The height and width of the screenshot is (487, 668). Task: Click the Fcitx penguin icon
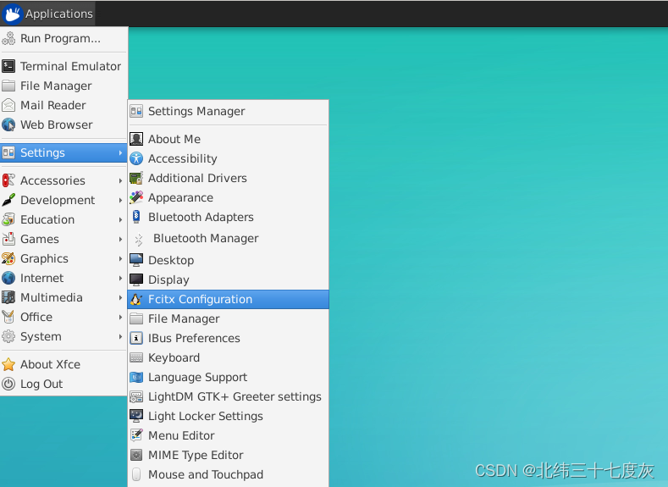(136, 299)
